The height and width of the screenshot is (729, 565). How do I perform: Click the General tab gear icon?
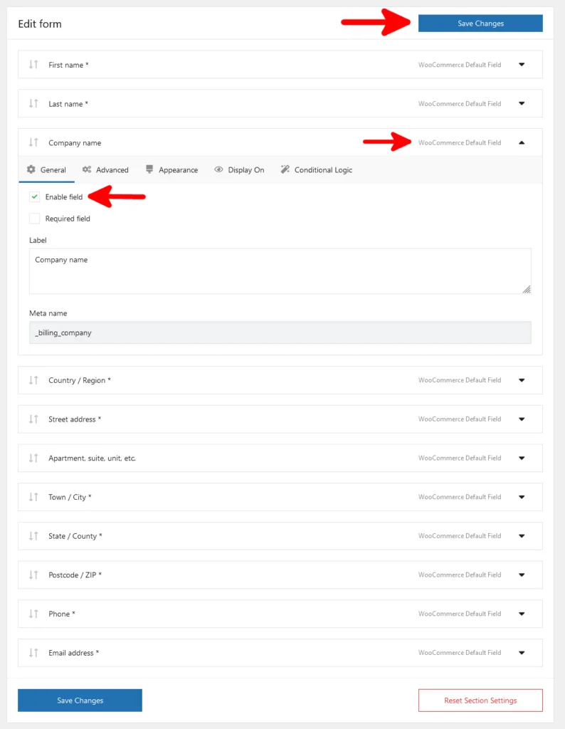coord(31,169)
